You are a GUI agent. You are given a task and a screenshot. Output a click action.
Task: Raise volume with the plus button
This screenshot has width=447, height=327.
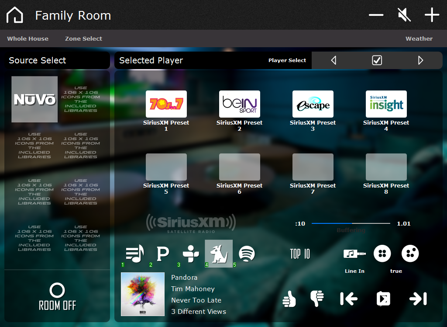[432, 15]
